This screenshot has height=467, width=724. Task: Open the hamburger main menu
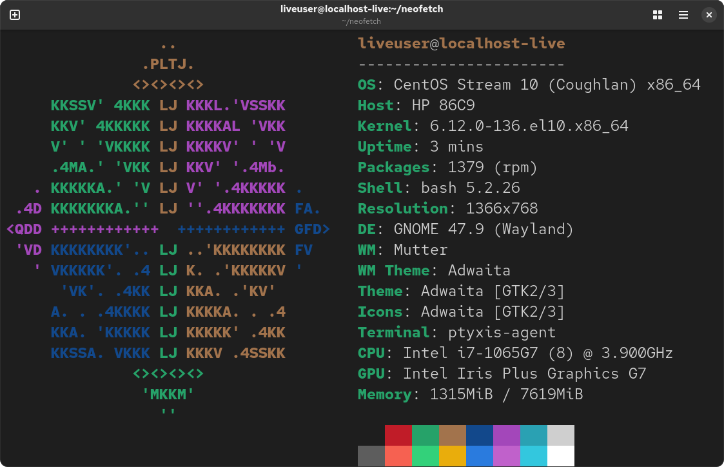(x=683, y=15)
